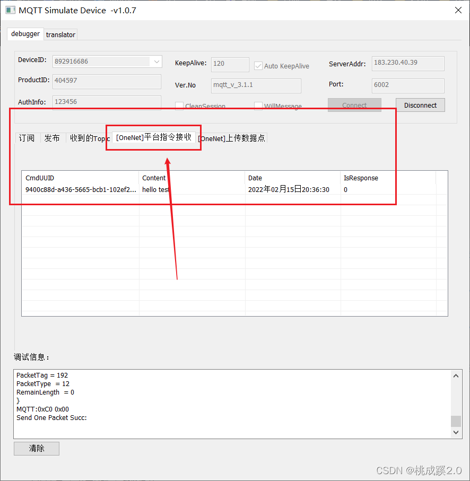The height and width of the screenshot is (481, 470).
Task: Click the 'MQTT:0xC0 0x00' log line
Action: point(42,409)
